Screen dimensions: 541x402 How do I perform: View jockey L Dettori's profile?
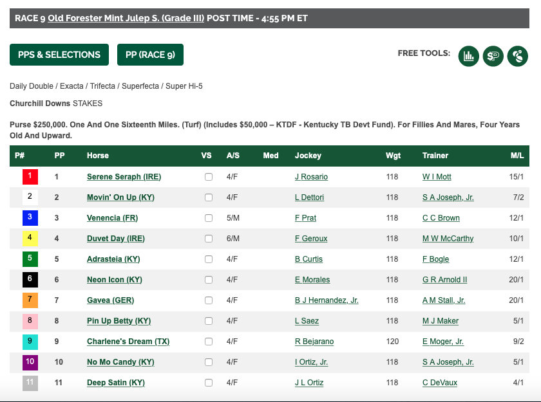click(x=309, y=197)
